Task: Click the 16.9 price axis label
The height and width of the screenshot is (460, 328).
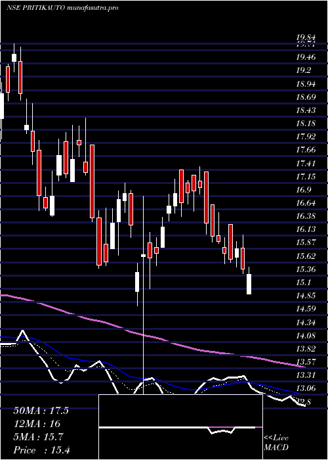Action: click(303, 190)
